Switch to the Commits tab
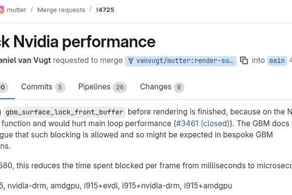This screenshot has height=195, width=292. pyautogui.click(x=36, y=87)
